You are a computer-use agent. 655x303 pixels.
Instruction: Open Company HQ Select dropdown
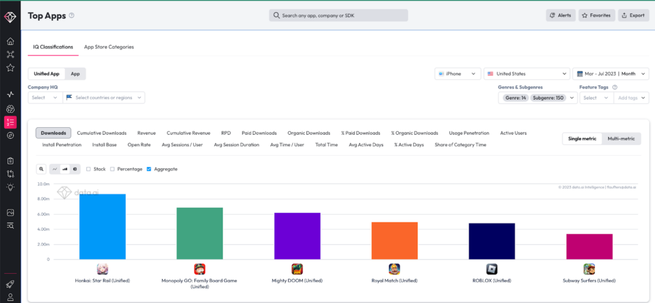45,98
